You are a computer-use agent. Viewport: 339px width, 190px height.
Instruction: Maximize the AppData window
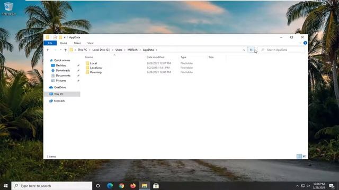(x=292, y=37)
